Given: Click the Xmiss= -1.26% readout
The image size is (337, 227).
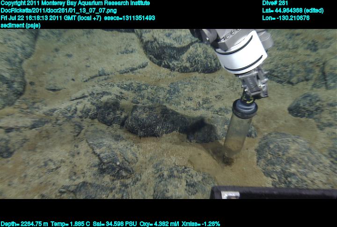Looking at the screenshot, I should coord(202,224).
